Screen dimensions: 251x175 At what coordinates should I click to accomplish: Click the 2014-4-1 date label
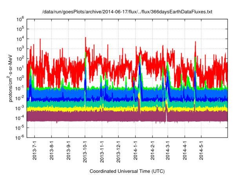click(185, 150)
